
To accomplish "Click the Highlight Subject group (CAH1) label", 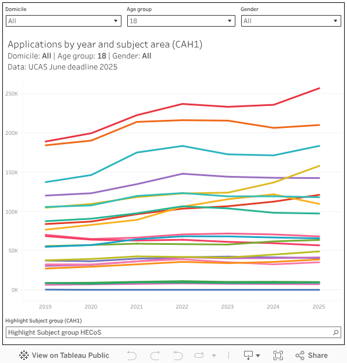I will point(43,321).
